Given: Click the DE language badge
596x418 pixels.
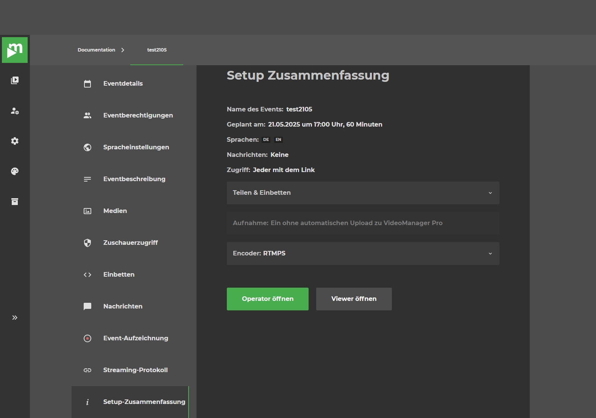Looking at the screenshot, I should pos(266,140).
